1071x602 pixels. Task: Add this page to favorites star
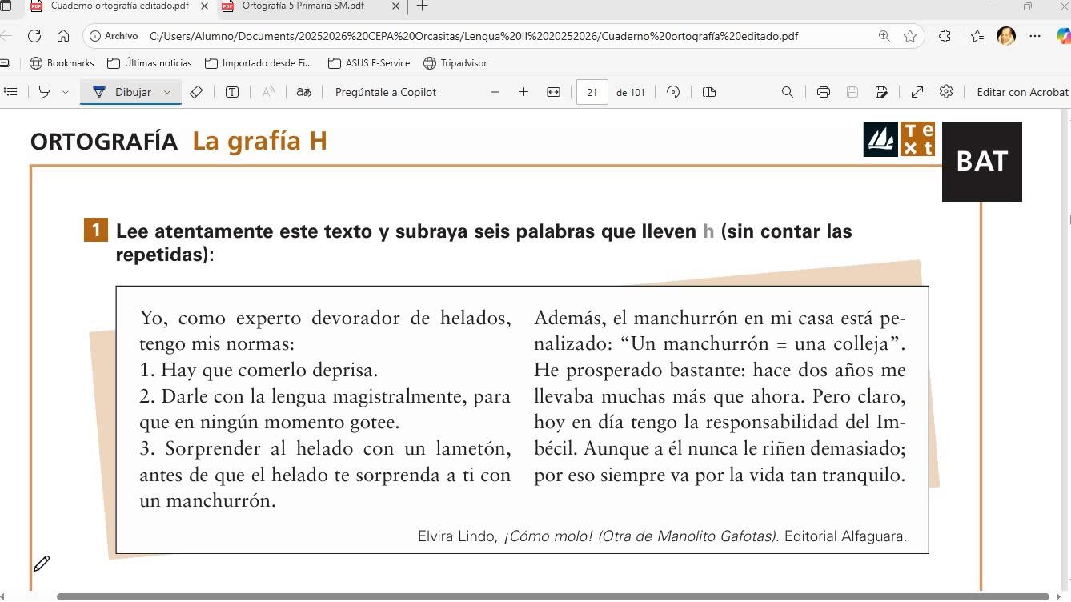pos(910,36)
